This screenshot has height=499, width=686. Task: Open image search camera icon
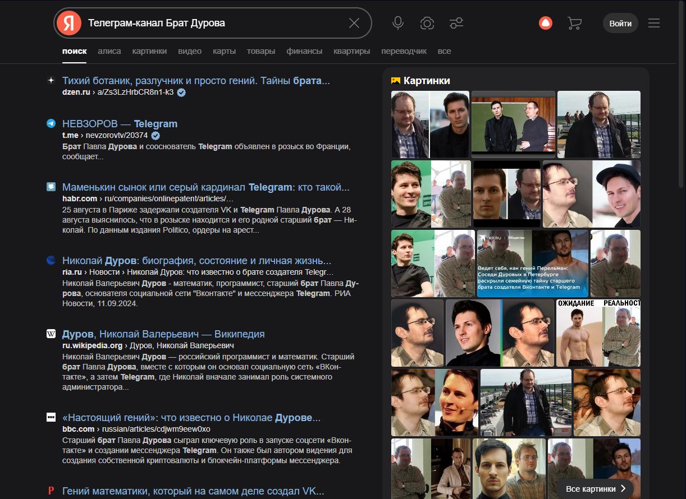pyautogui.click(x=427, y=23)
